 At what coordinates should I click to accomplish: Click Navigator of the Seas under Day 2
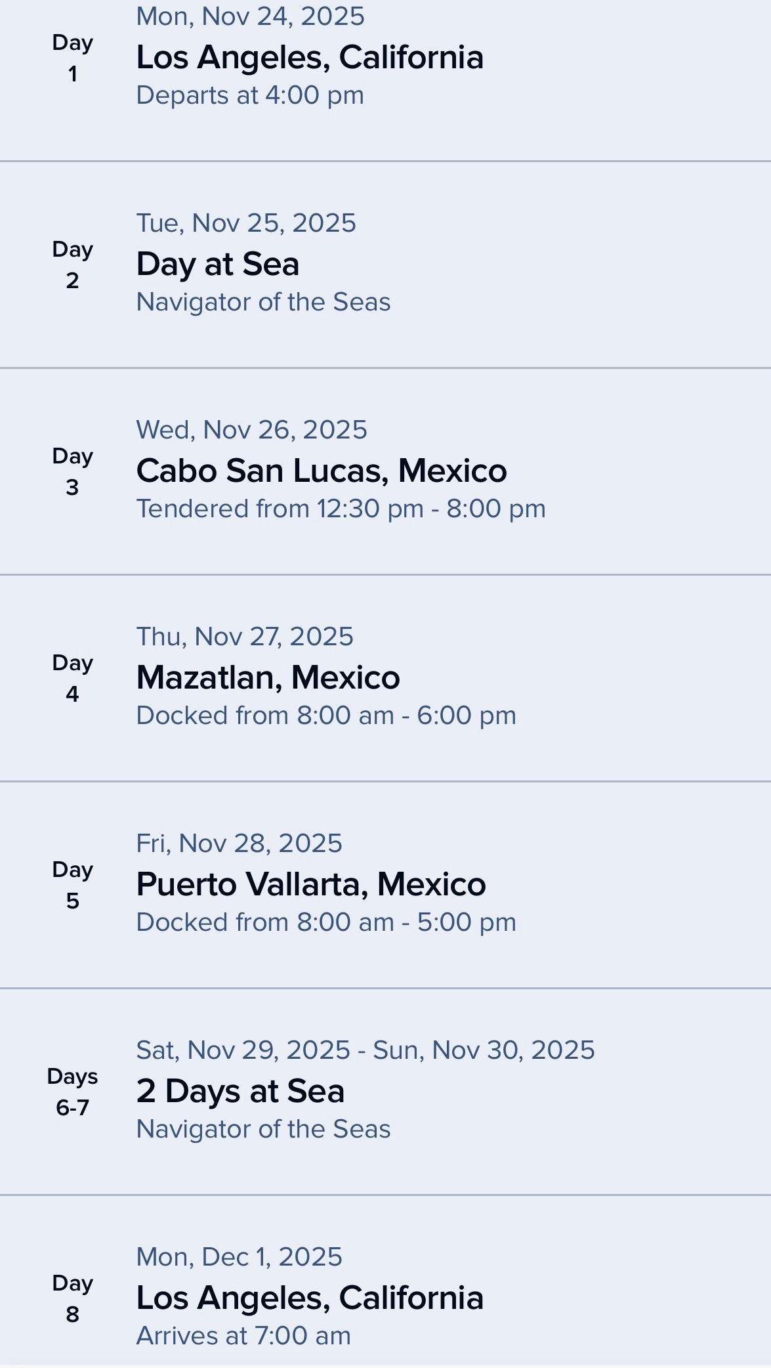coord(263,302)
